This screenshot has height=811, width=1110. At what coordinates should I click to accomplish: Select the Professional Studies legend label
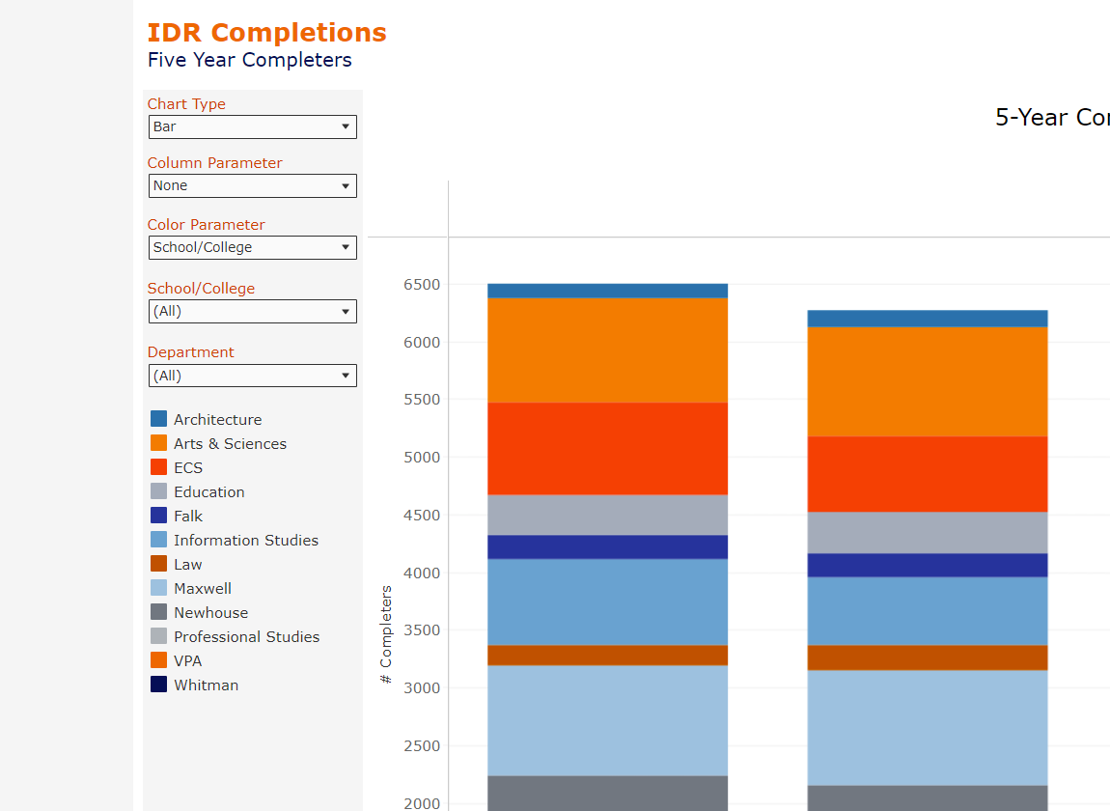(x=247, y=637)
